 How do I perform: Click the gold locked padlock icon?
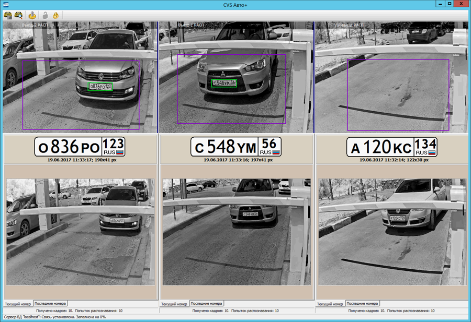[55, 15]
